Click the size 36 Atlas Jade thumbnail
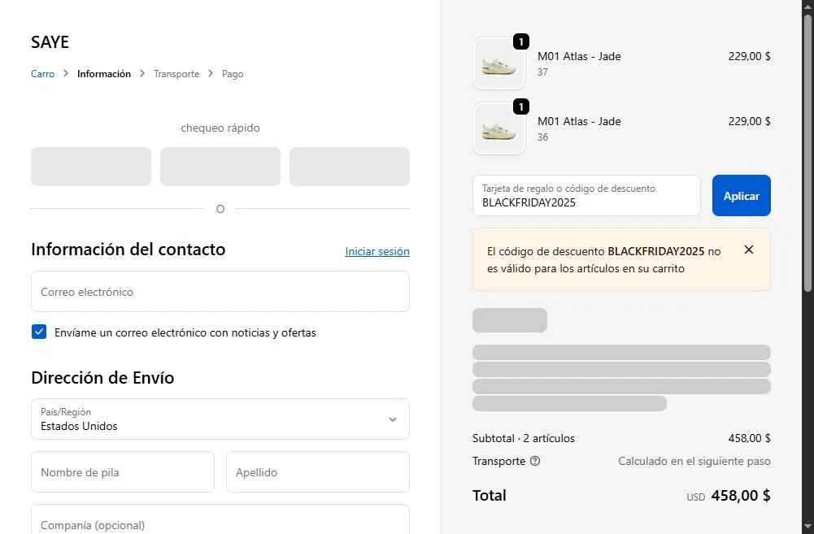 pyautogui.click(x=498, y=128)
